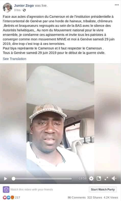Screen dimensions: 121x201
Task: Click the purple Watch Party popcorn icon
Action: [x=6, y=190]
